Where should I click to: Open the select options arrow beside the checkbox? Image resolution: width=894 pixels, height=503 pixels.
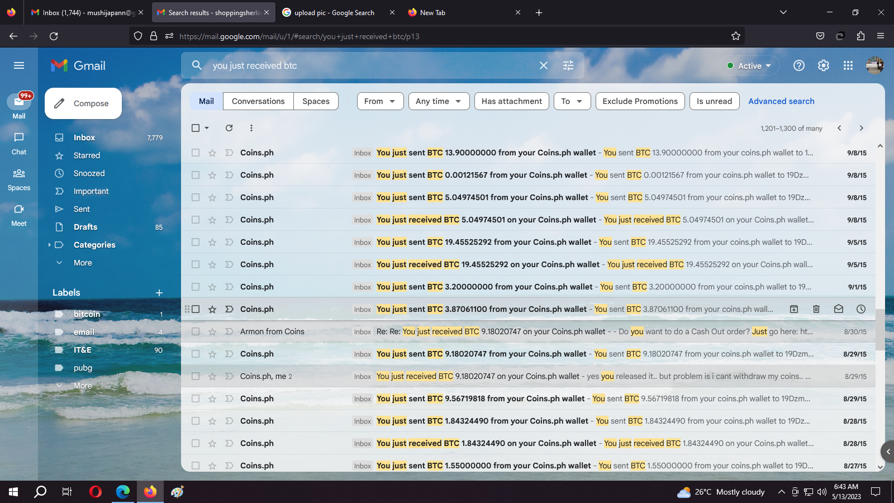click(207, 128)
